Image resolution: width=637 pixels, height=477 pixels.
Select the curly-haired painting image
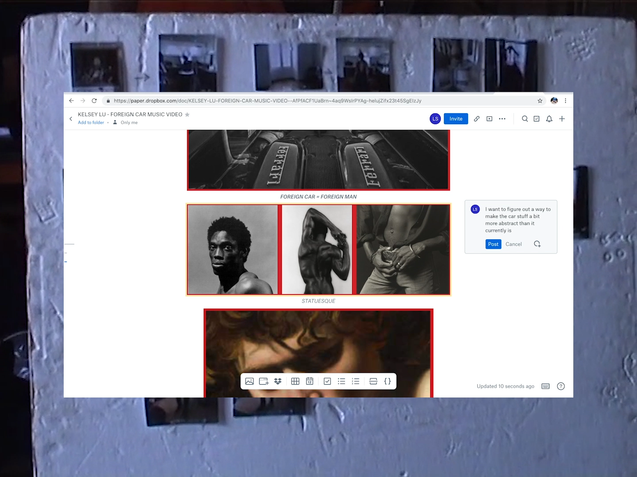(x=318, y=353)
